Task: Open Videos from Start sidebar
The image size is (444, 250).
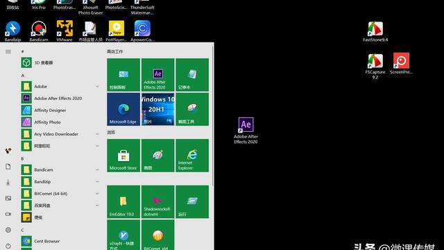Action: tap(8, 214)
